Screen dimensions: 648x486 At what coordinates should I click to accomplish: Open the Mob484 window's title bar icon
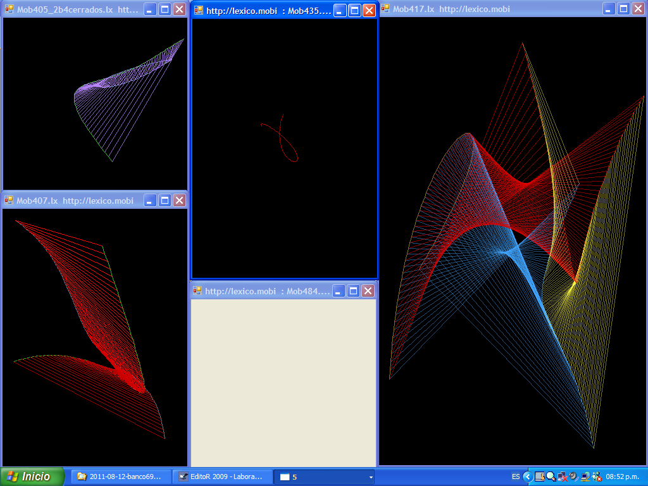pyautogui.click(x=197, y=291)
